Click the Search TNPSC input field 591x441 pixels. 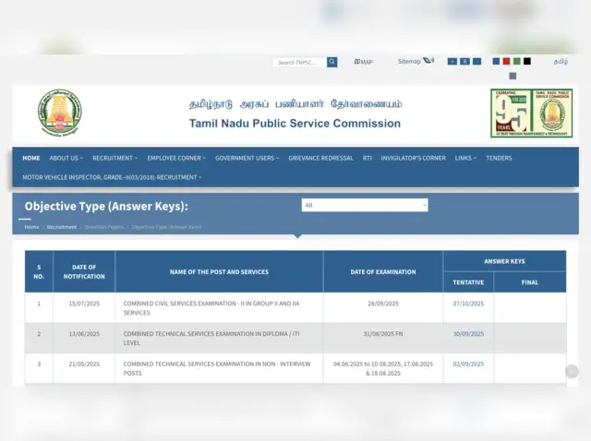(x=299, y=63)
